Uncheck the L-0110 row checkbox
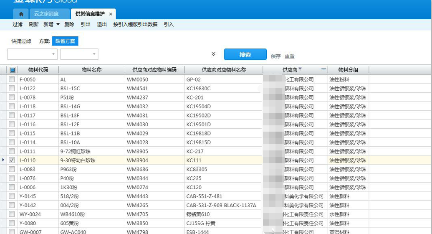 click(x=12, y=160)
